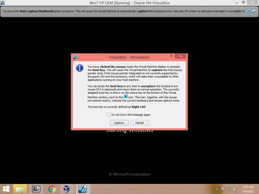Viewport: 259px width, 194px height.
Task: Open 7-Zip from the taskbar
Action: tap(36, 189)
